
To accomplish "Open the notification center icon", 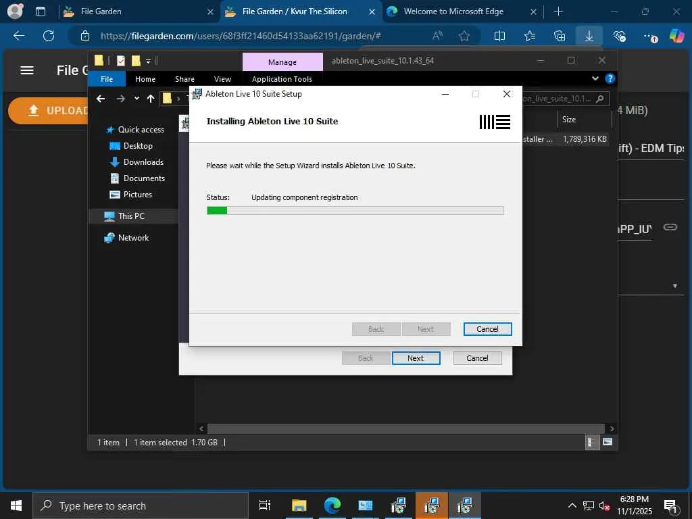I will pyautogui.click(x=670, y=506).
